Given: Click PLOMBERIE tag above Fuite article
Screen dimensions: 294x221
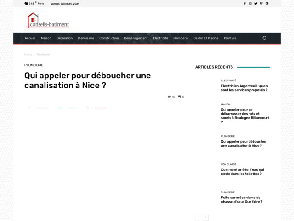Looking at the screenshot, I should pyautogui.click(x=228, y=192).
